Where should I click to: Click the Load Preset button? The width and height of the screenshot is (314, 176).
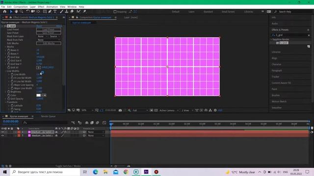(x=49, y=29)
